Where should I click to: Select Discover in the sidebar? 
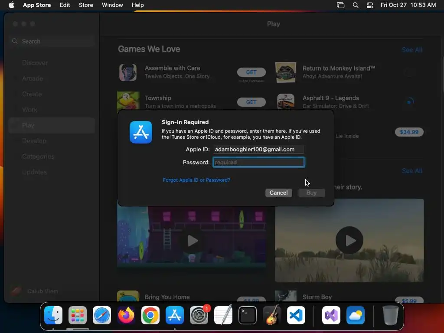pyautogui.click(x=51, y=63)
